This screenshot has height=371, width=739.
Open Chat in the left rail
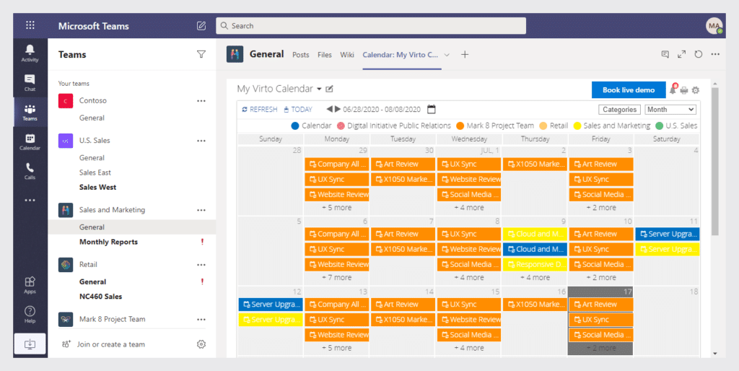(30, 82)
